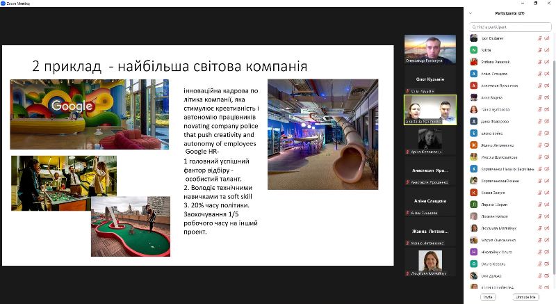Focus the Find a participant search field
Screen dimensions: 556x304
coord(510,27)
